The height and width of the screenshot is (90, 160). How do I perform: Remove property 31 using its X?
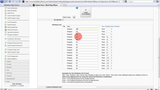[x=111, y=37]
